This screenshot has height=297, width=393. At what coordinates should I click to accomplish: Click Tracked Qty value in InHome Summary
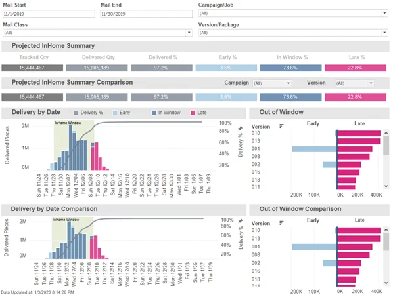point(32,68)
